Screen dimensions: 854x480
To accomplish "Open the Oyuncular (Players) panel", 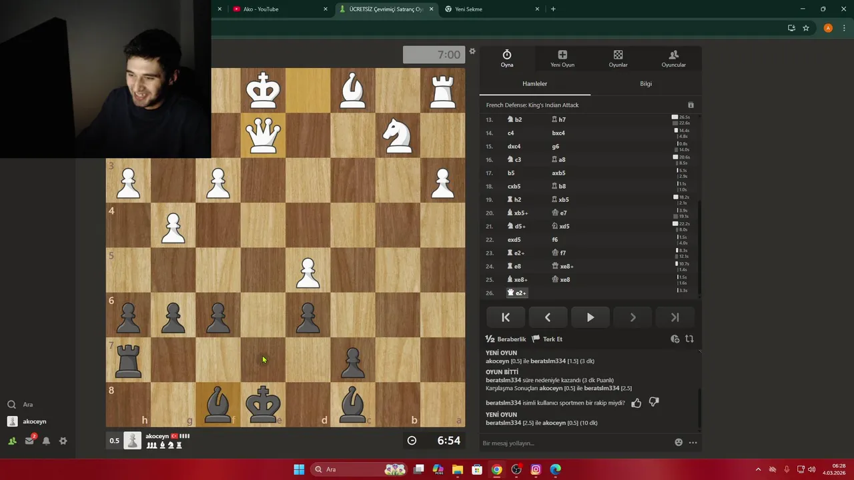I will click(673, 59).
